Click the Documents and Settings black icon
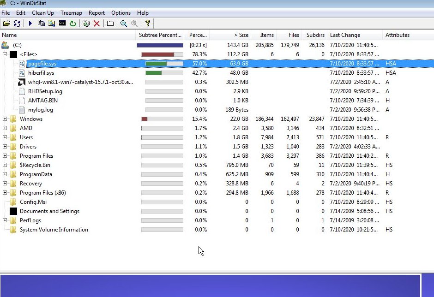Screen dimensions: 434x297 [x=13, y=211]
